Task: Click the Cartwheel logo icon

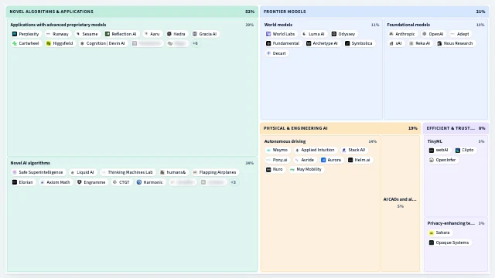Action: [x=15, y=43]
